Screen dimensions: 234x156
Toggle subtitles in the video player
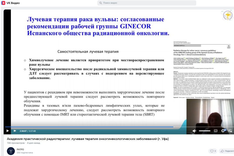[x=216, y=131]
